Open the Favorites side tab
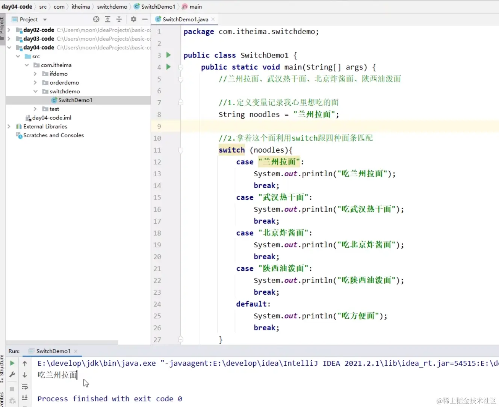Screen dimensions: 499x407 click(2, 399)
